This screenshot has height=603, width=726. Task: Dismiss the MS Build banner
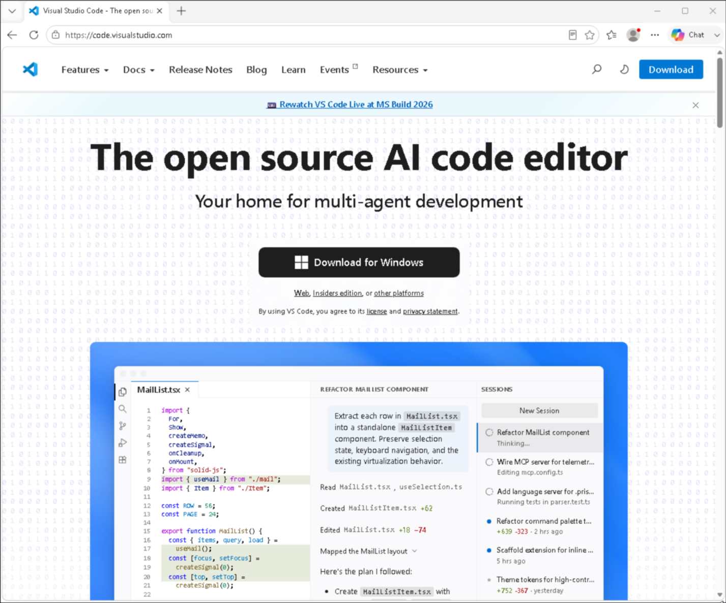tap(695, 105)
